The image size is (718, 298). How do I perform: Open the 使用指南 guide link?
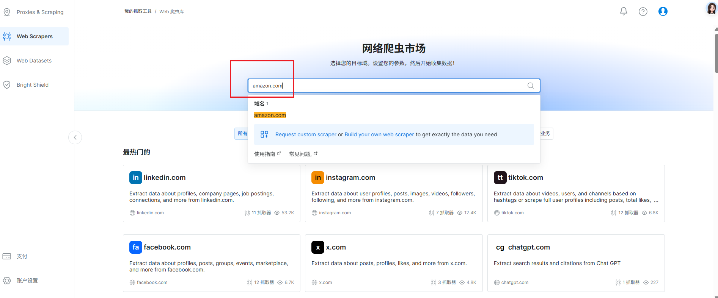pyautogui.click(x=265, y=154)
